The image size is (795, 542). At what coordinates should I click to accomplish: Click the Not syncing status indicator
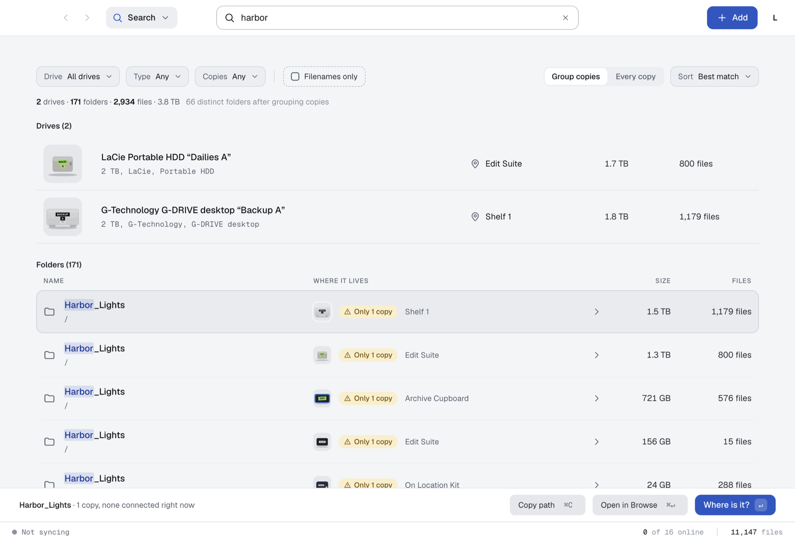(41, 532)
